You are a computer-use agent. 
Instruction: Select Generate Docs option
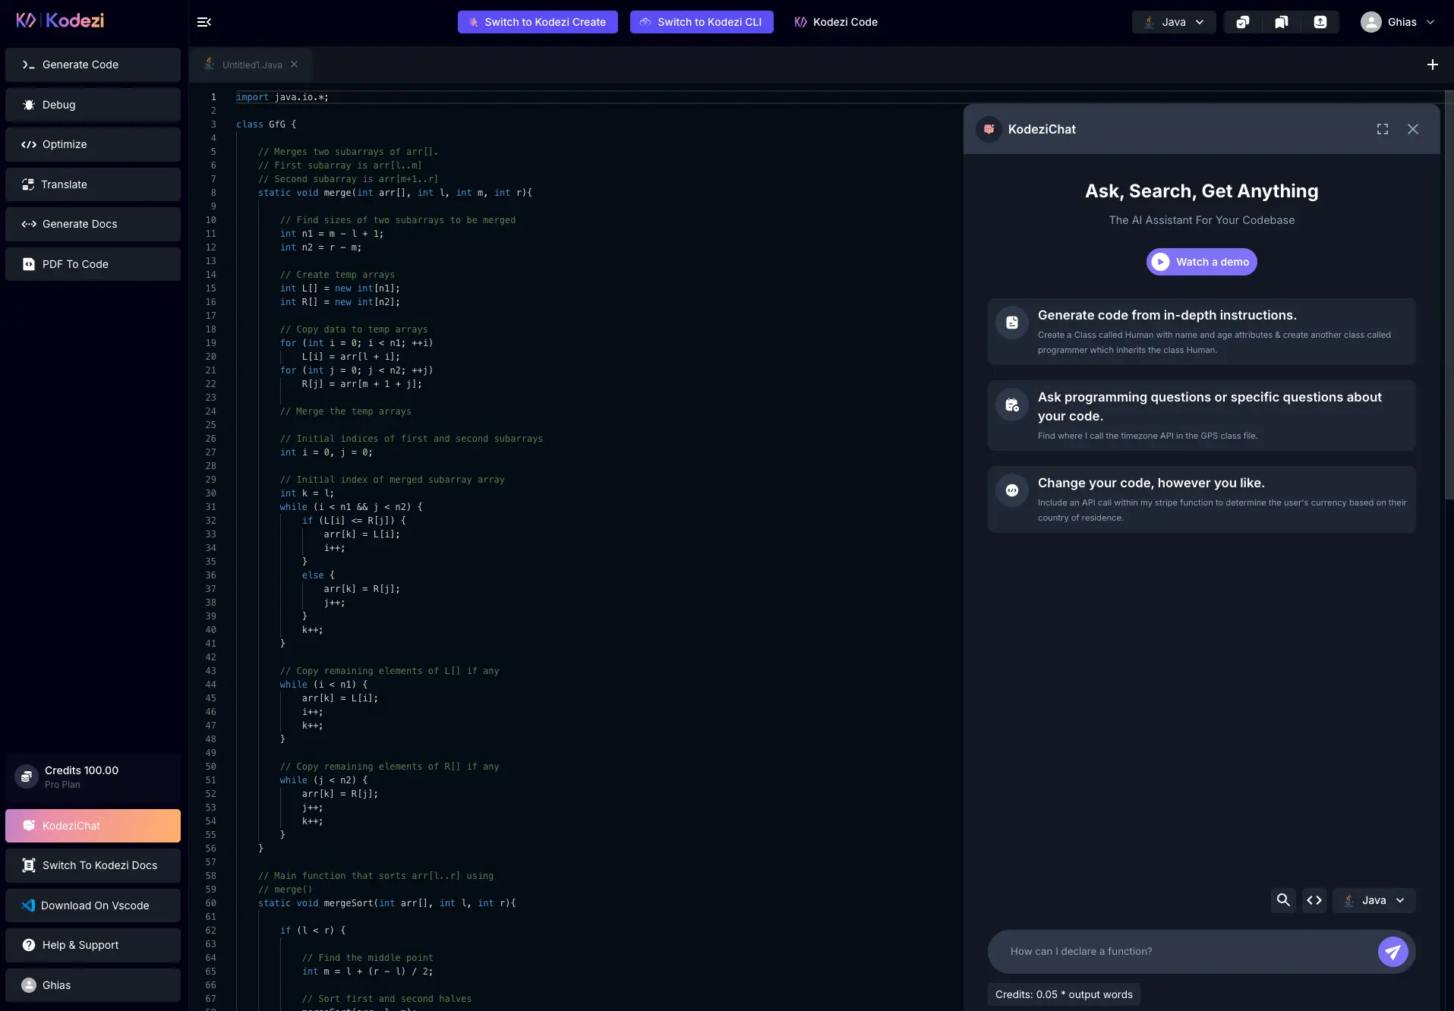pos(93,224)
